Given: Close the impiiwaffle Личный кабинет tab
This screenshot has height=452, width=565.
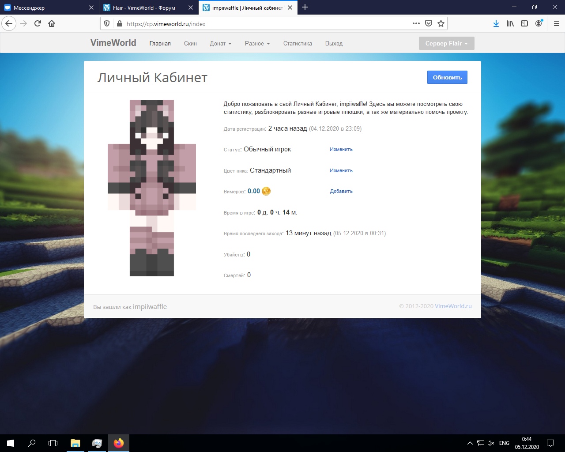Looking at the screenshot, I should pos(290,8).
